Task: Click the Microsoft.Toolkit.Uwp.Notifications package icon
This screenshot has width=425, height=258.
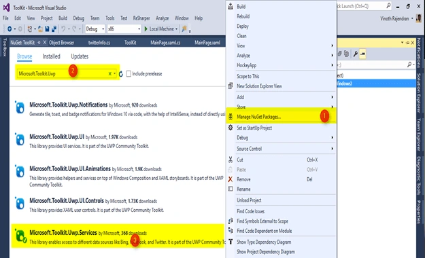Action: click(x=20, y=107)
